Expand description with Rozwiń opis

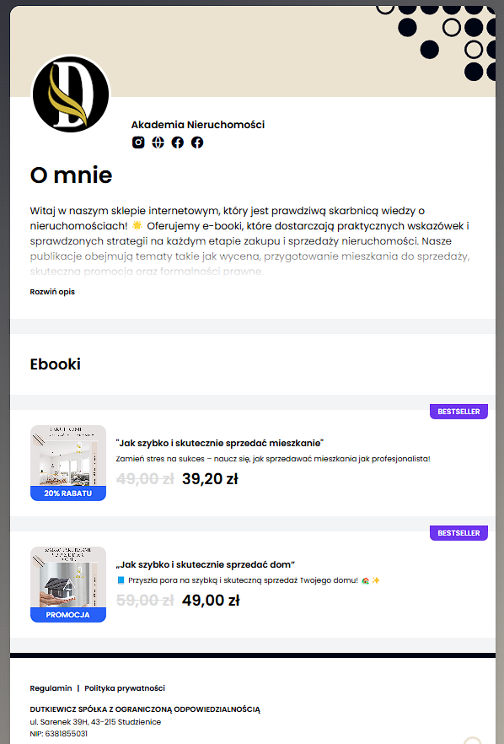tap(52, 292)
